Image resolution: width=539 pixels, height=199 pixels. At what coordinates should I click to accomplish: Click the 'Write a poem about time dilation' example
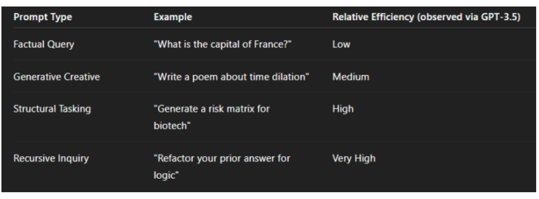coord(231,77)
